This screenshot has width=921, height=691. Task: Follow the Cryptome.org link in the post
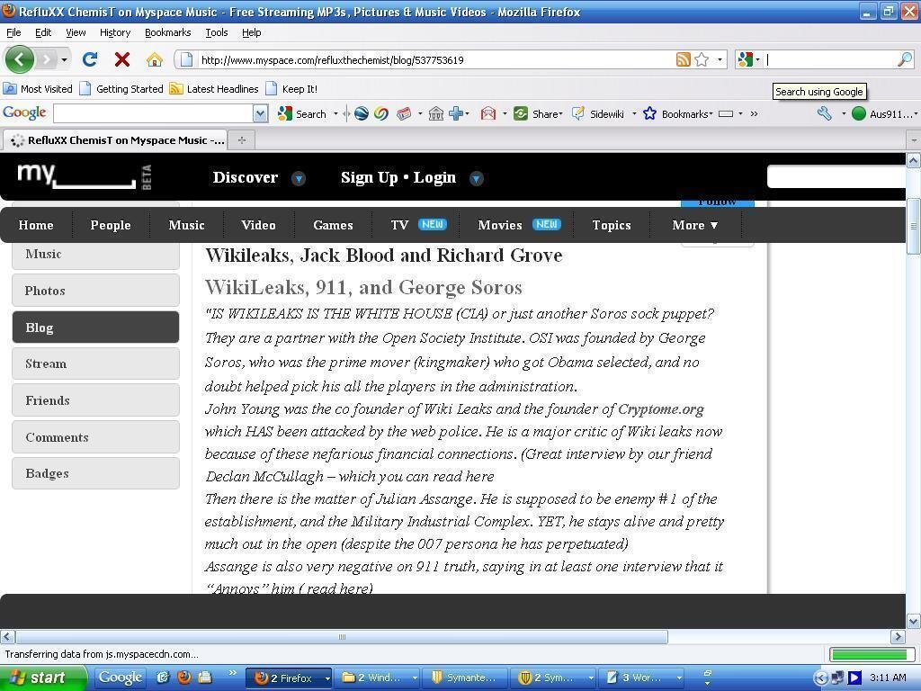click(661, 409)
